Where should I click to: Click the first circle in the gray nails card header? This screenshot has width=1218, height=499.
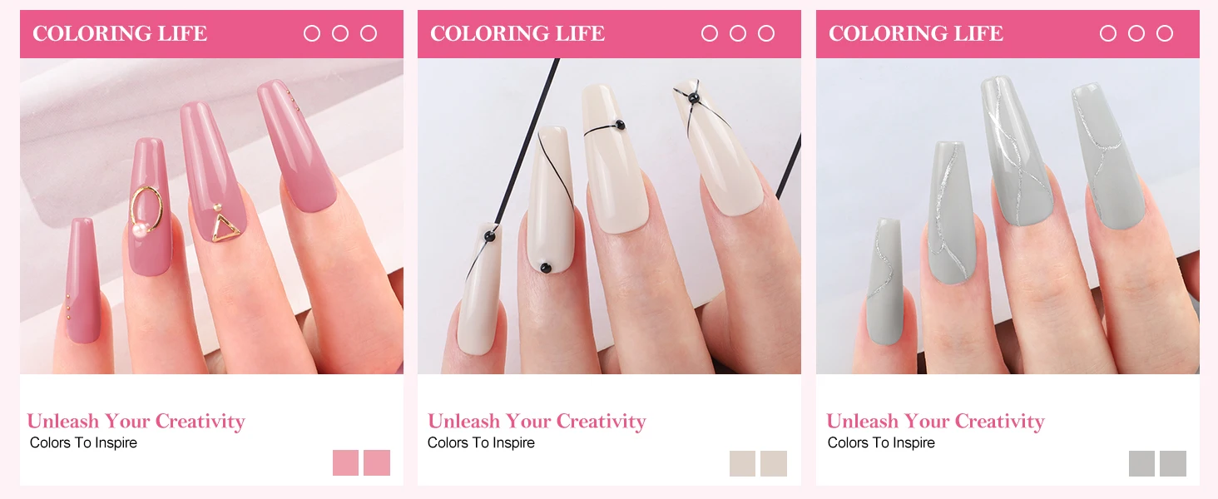click(1108, 33)
